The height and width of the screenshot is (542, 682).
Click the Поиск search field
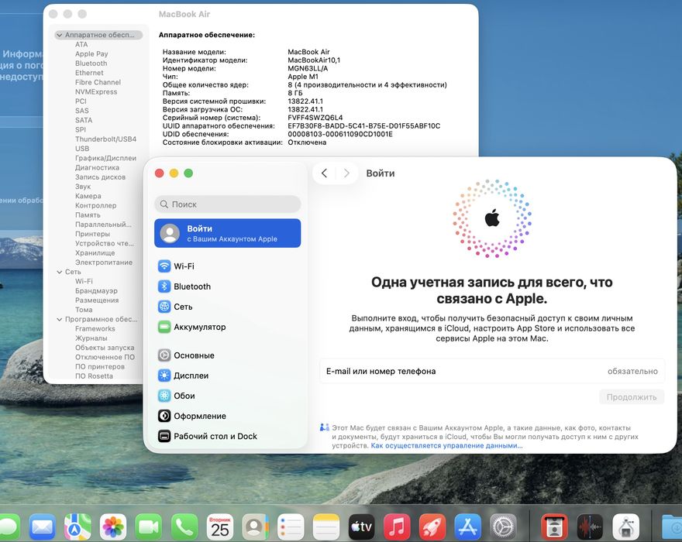click(x=228, y=204)
